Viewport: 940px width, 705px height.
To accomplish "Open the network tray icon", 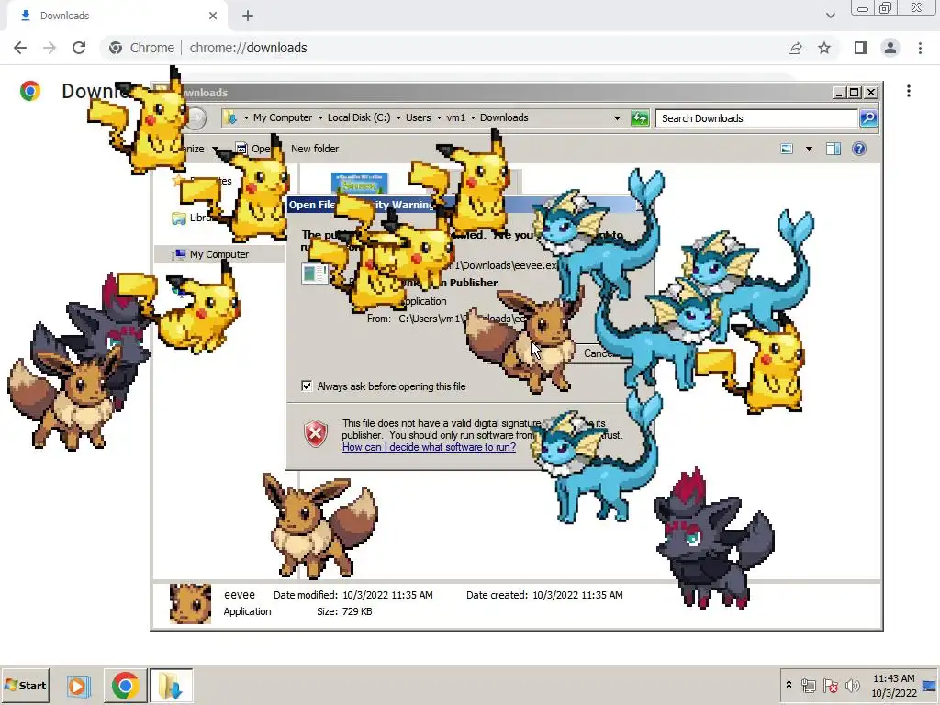I will coord(808,685).
